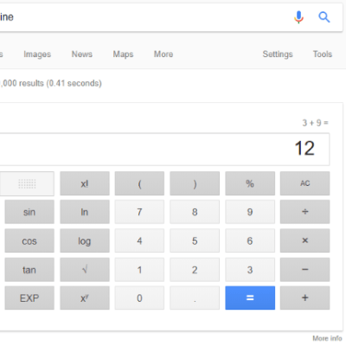Image resolution: width=346 pixels, height=346 pixels.
Task: Expand the search Tools options
Action: [x=323, y=54]
